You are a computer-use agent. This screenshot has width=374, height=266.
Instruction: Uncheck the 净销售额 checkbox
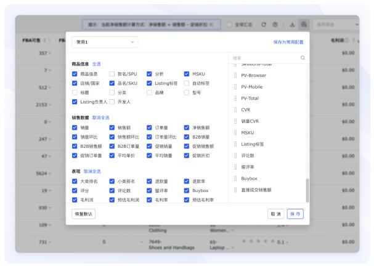[187, 127]
